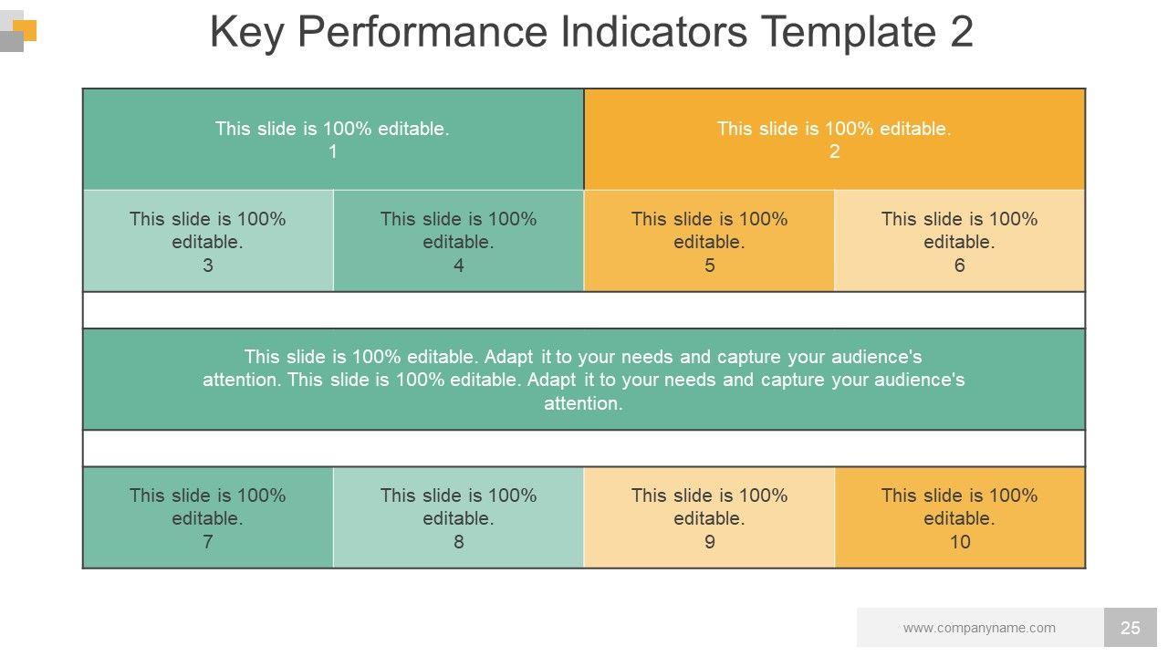Choose the orange cell numbered 5
The image size is (1168, 657).
coord(709,242)
